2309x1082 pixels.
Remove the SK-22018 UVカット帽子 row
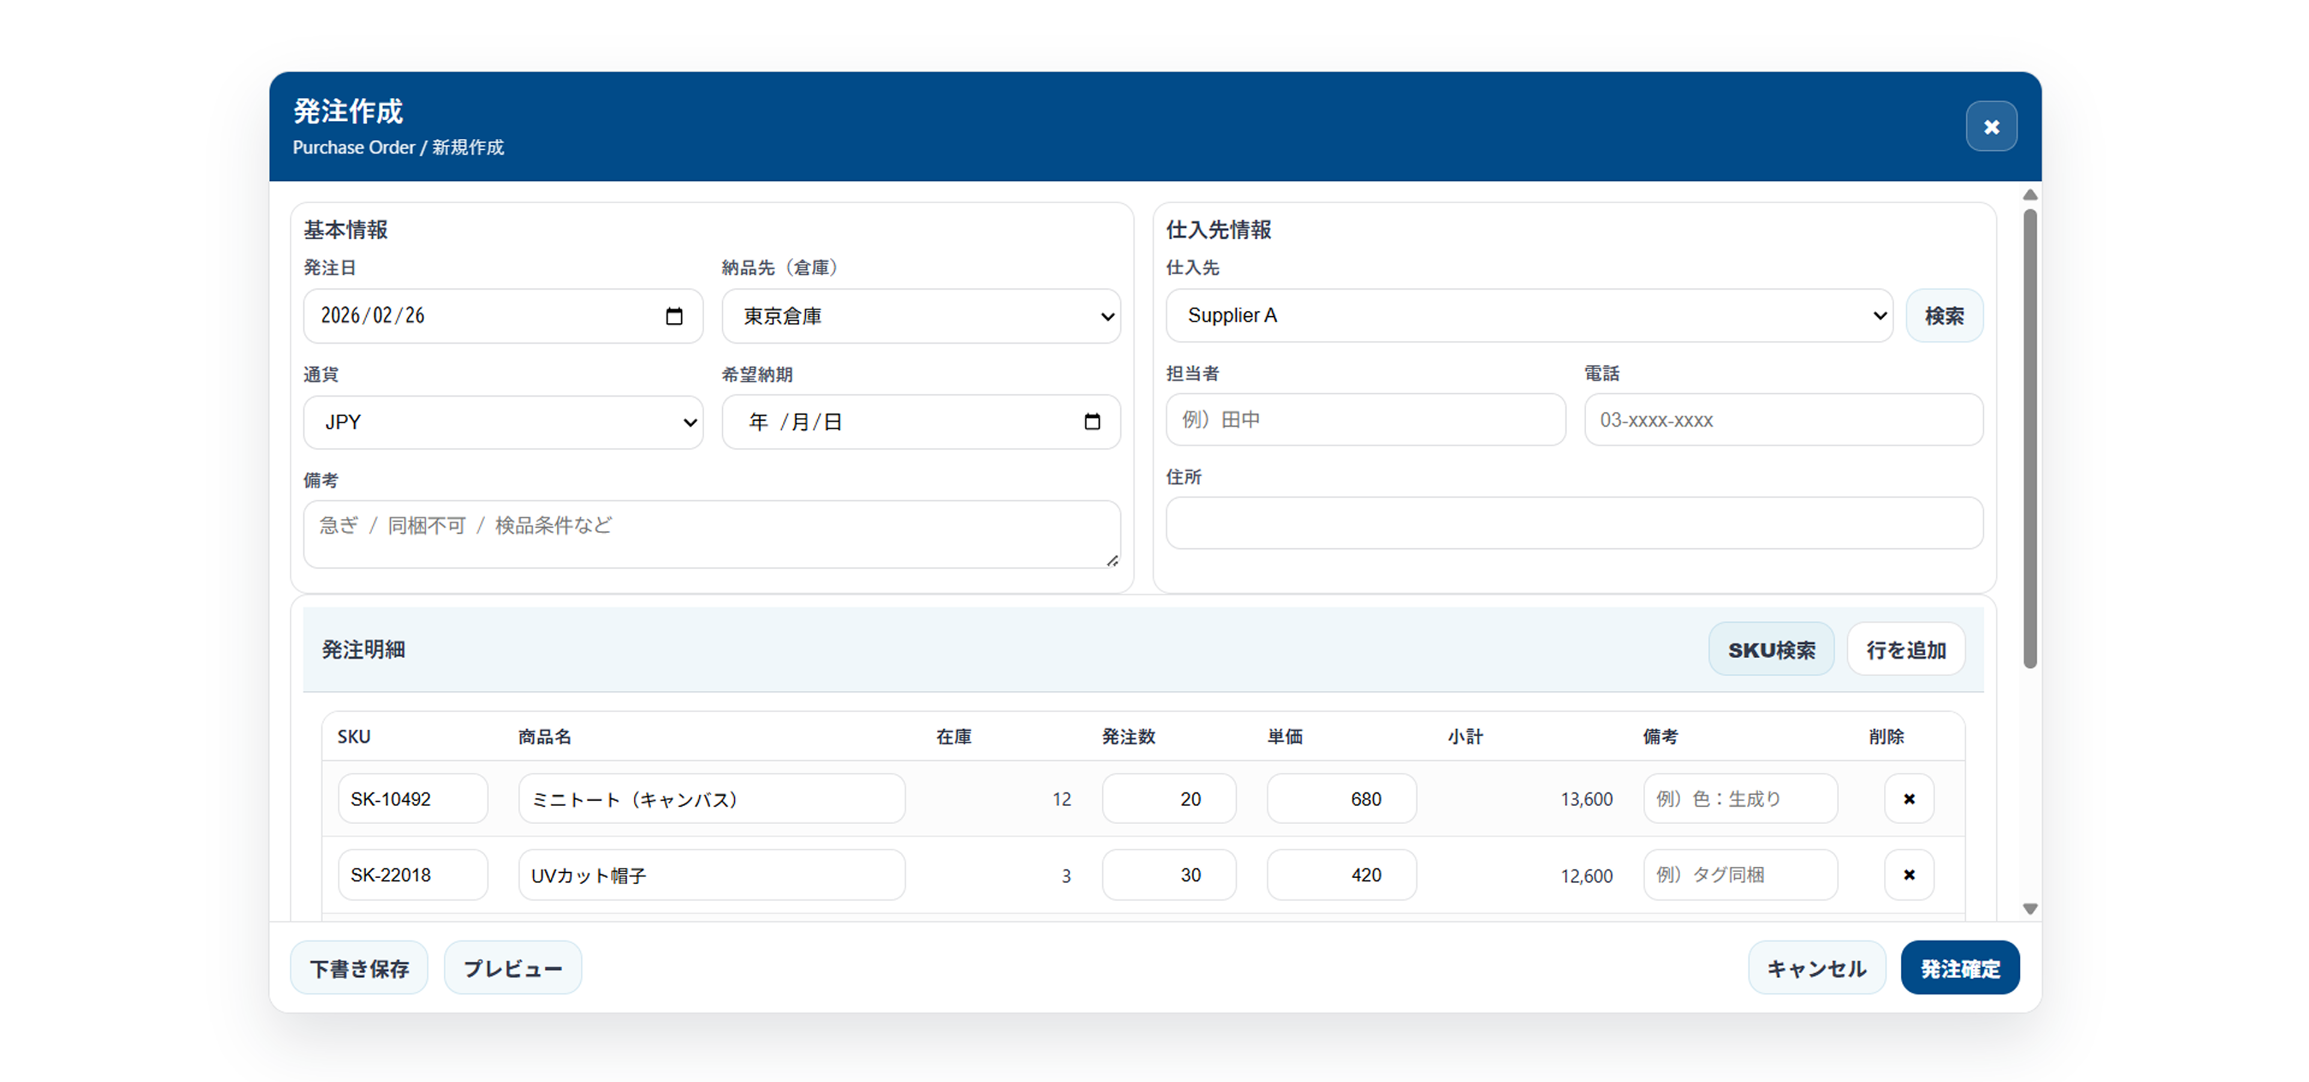coord(1909,875)
